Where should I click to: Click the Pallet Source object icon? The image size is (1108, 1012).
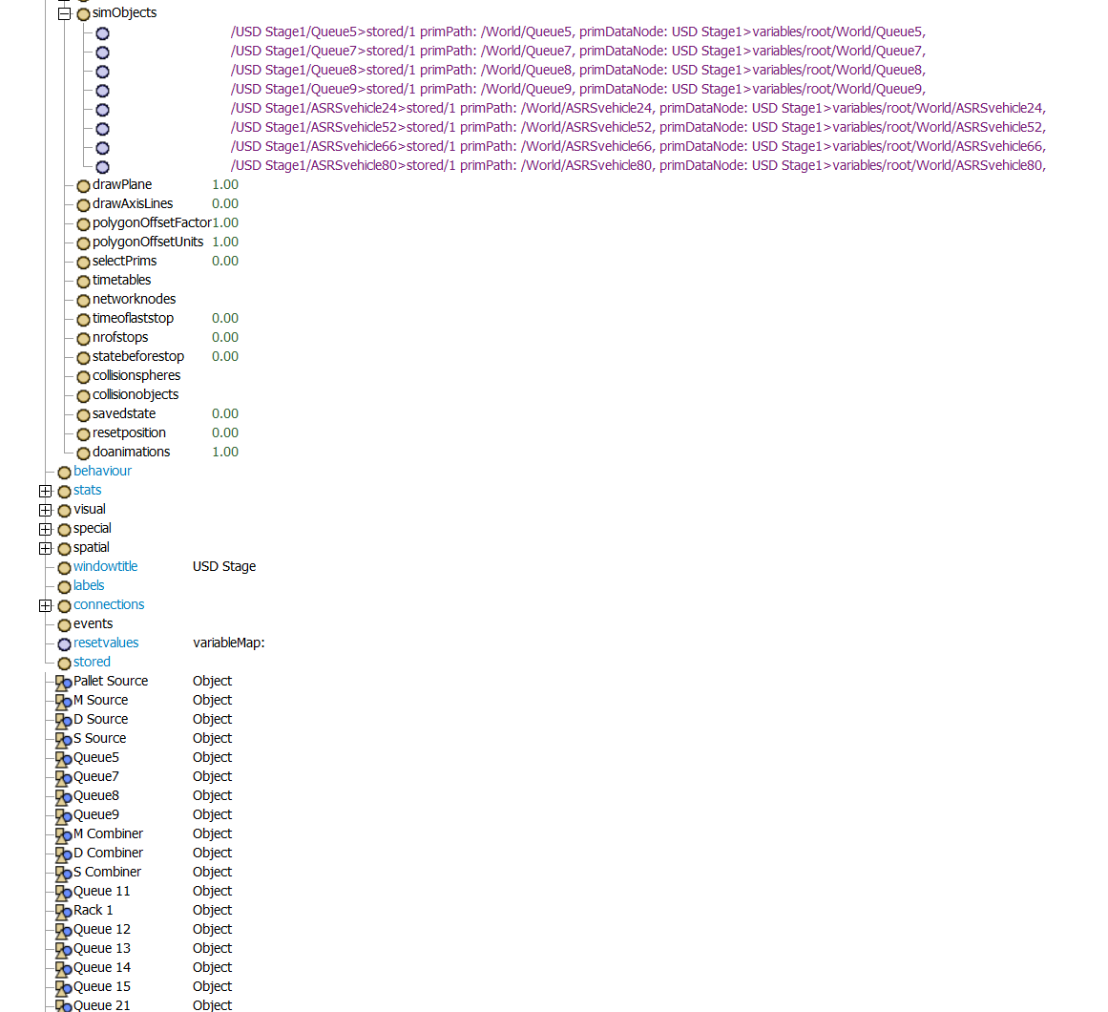pos(63,682)
